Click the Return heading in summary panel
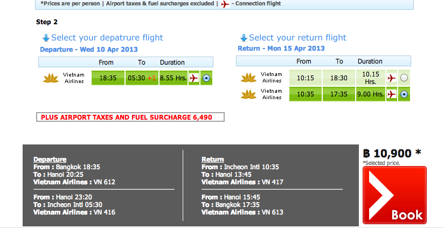The width and height of the screenshot is (444, 228). pos(213,159)
